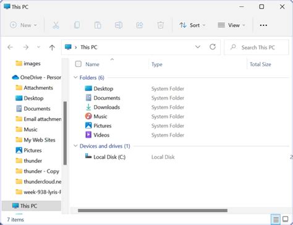293x225 pixels.
Task: Select images folder in sidebar
Action: (x=32, y=64)
